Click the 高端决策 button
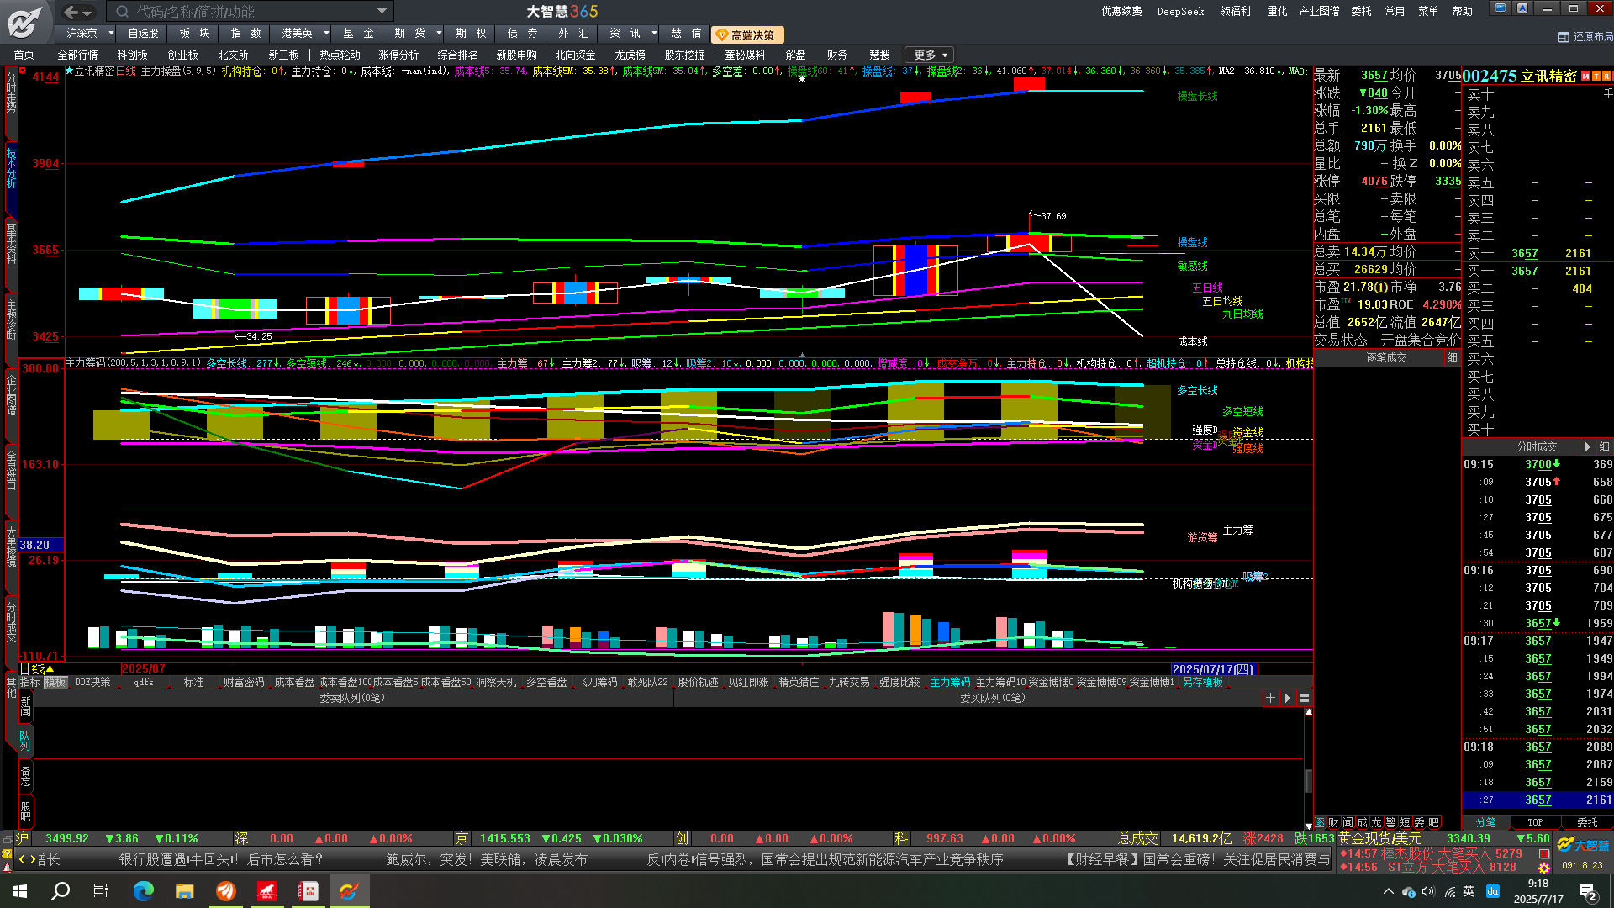Screen dimensions: 1614x908 pyautogui.click(x=746, y=35)
